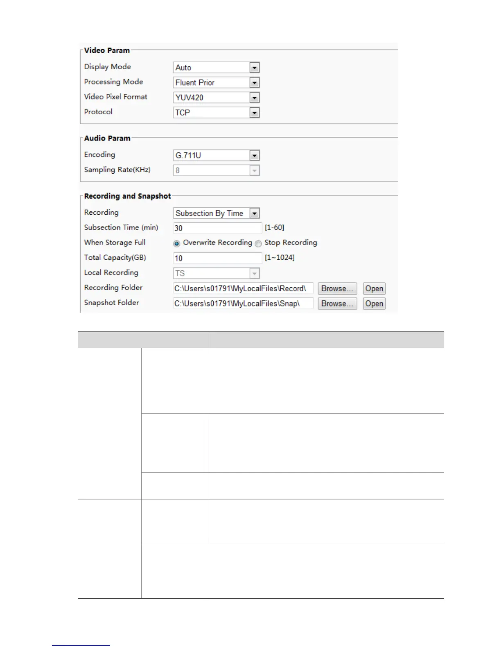Click the Recording Folder path field
501x649 pixels.
tap(243, 288)
